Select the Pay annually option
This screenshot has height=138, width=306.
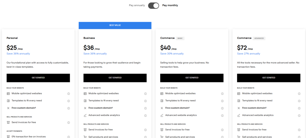point(137,5)
